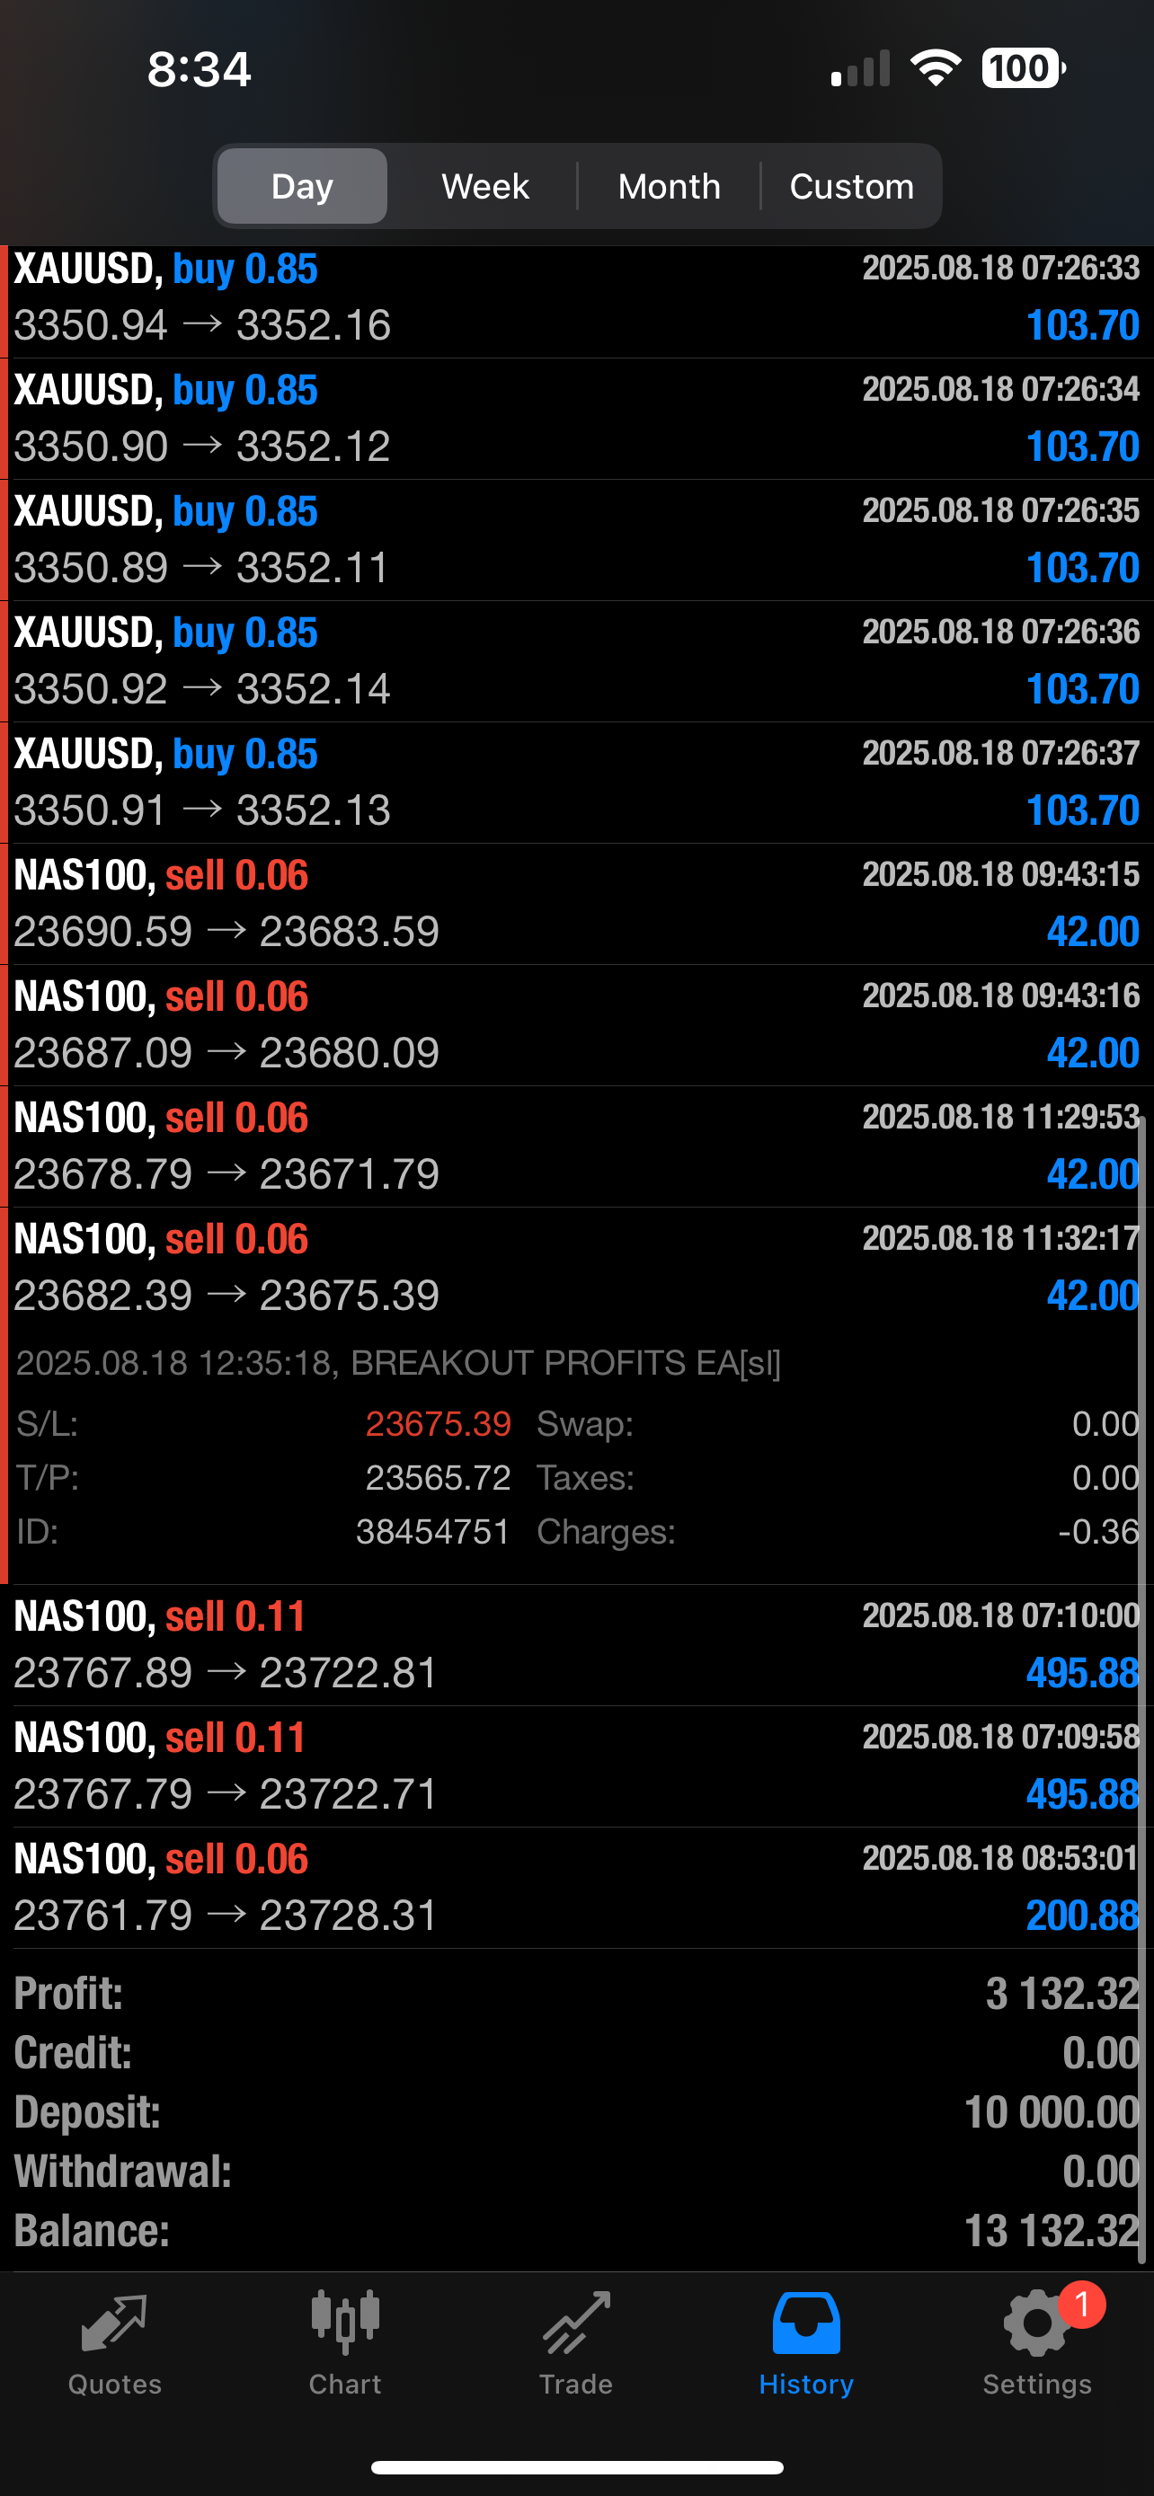The width and height of the screenshot is (1154, 2496).
Task: Tap the cellular signal bars
Action: 860,69
